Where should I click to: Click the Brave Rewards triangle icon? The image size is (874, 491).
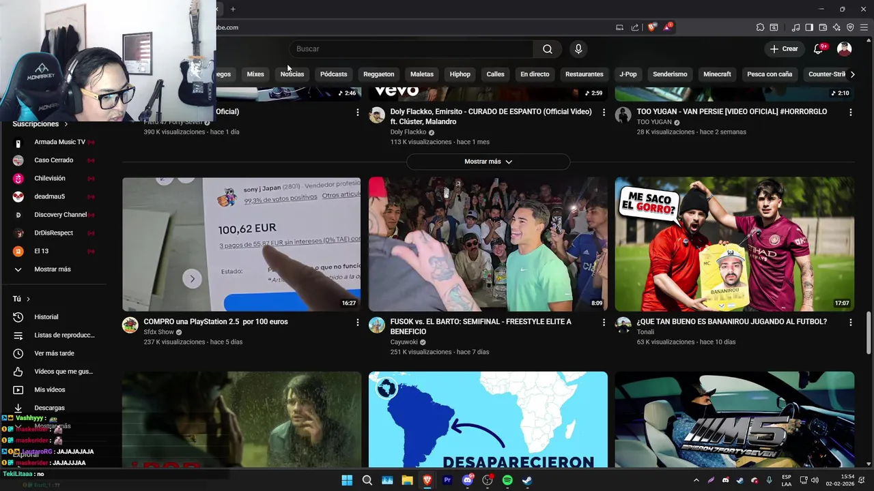[668, 27]
